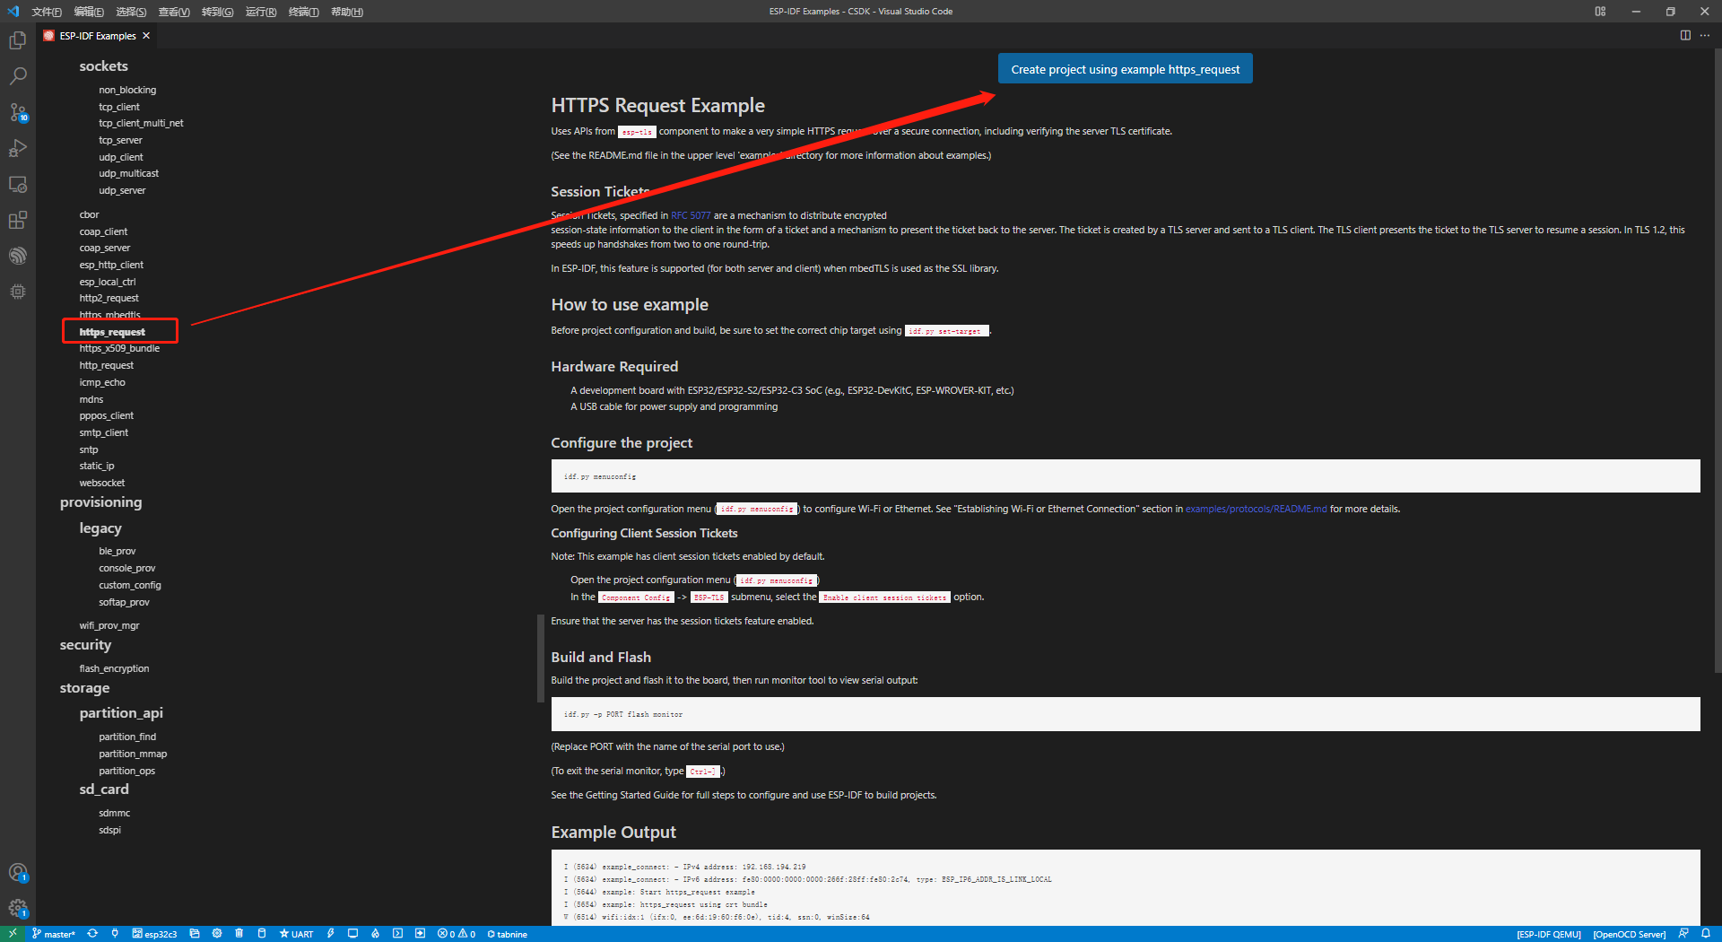
Task: Open Manage gear menu in activity bar
Action: click(x=18, y=908)
